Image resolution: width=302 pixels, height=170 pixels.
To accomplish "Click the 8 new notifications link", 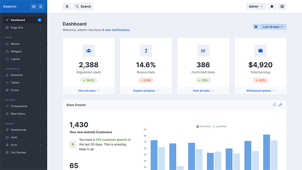I will pyautogui.click(x=116, y=30).
